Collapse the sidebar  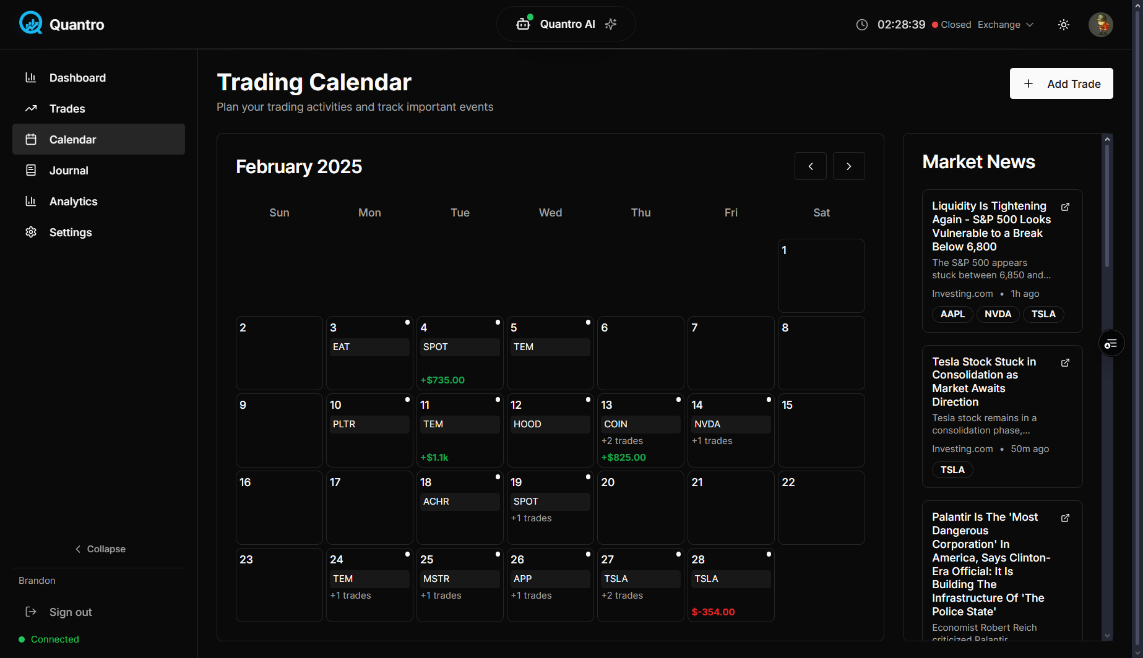pyautogui.click(x=100, y=549)
